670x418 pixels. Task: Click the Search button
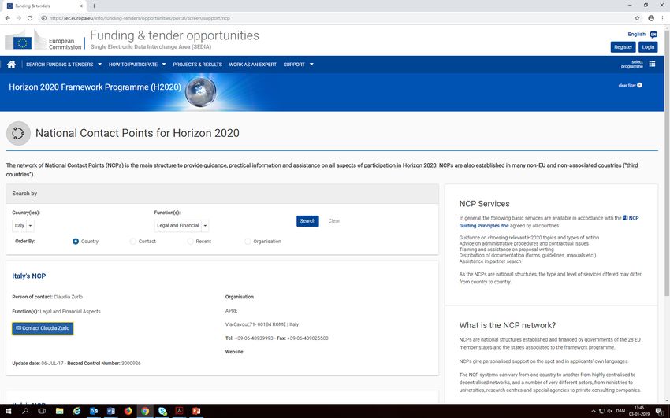307,221
